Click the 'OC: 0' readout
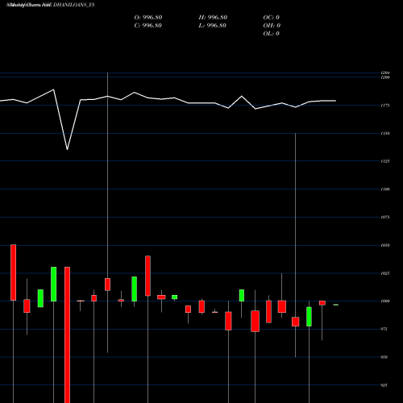The width and height of the screenshot is (403, 403). point(272,18)
